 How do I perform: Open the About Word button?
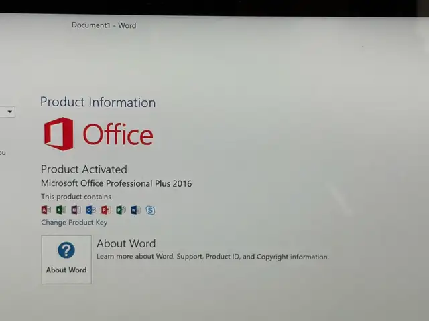click(66, 259)
